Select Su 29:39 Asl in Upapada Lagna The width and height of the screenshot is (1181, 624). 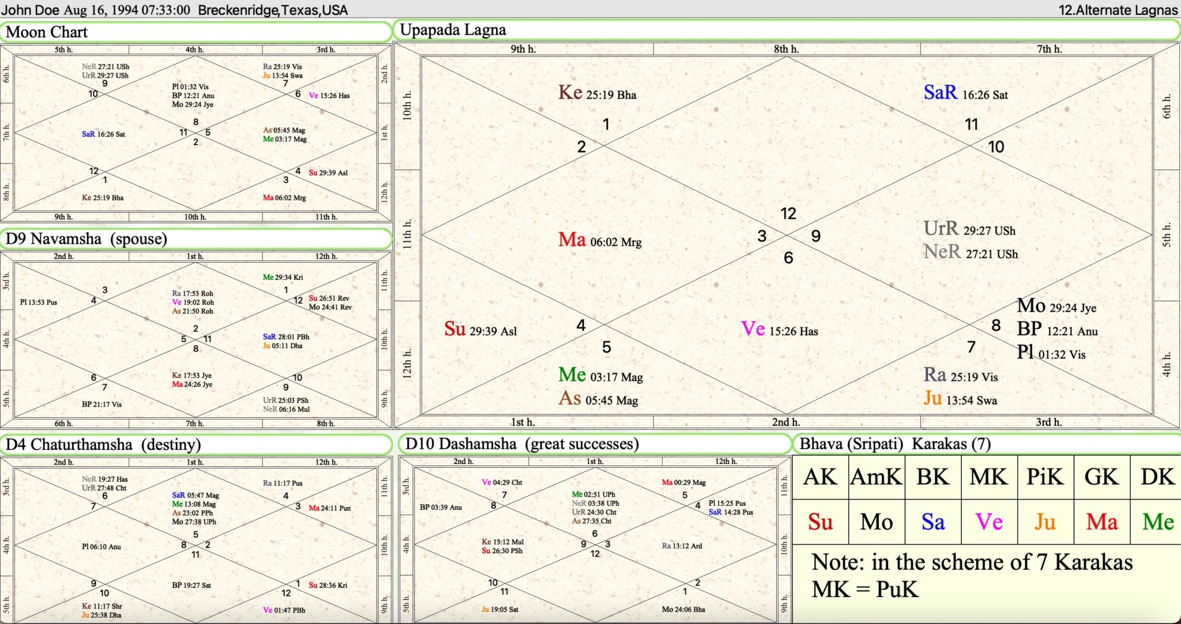coord(480,330)
